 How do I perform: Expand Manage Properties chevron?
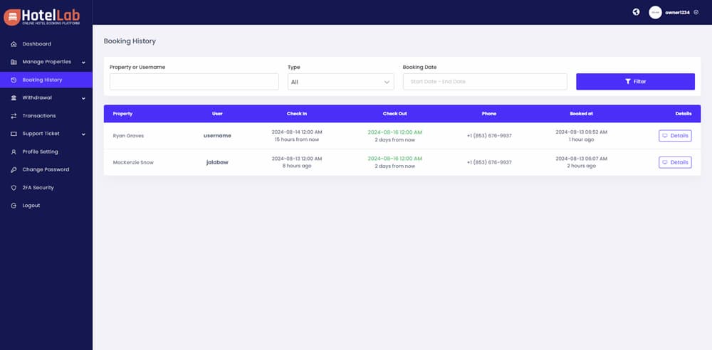[83, 62]
